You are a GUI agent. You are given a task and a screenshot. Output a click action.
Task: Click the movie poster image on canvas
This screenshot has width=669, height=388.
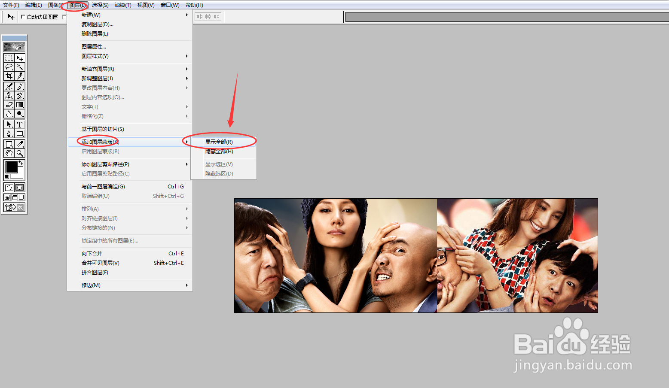(416, 255)
